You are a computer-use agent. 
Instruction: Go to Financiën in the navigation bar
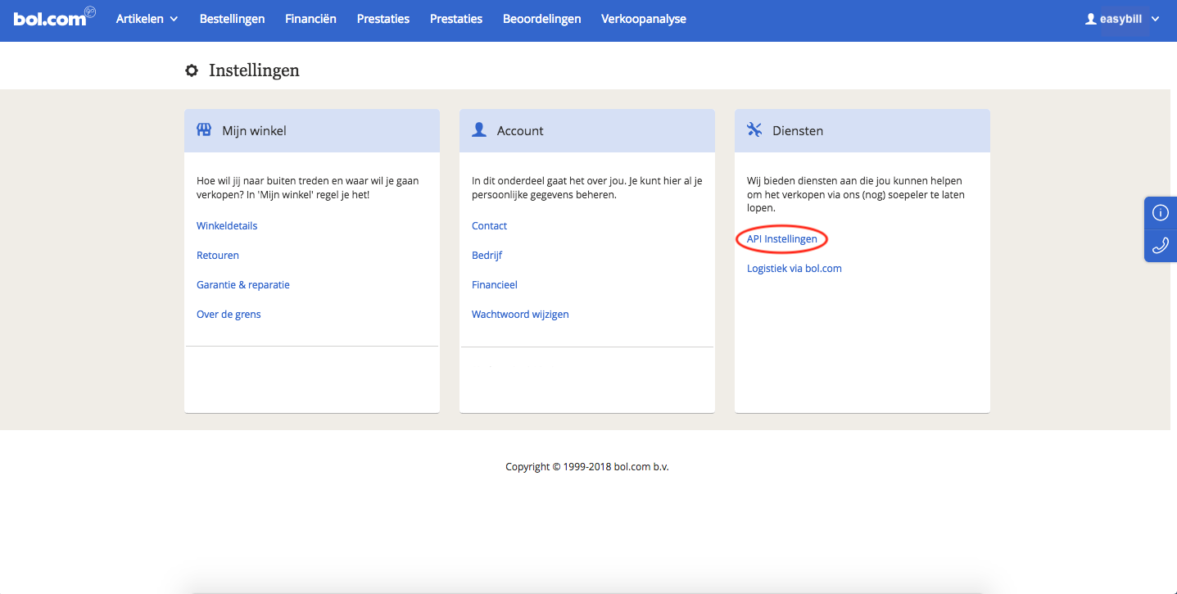(310, 19)
